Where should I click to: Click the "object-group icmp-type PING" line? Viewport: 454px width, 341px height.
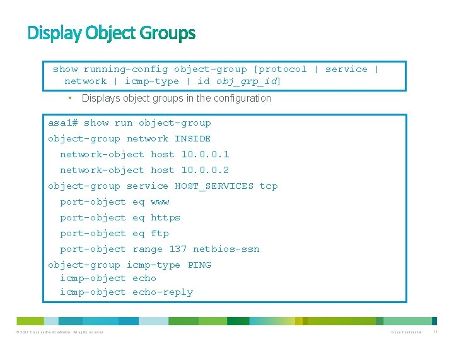(129, 265)
